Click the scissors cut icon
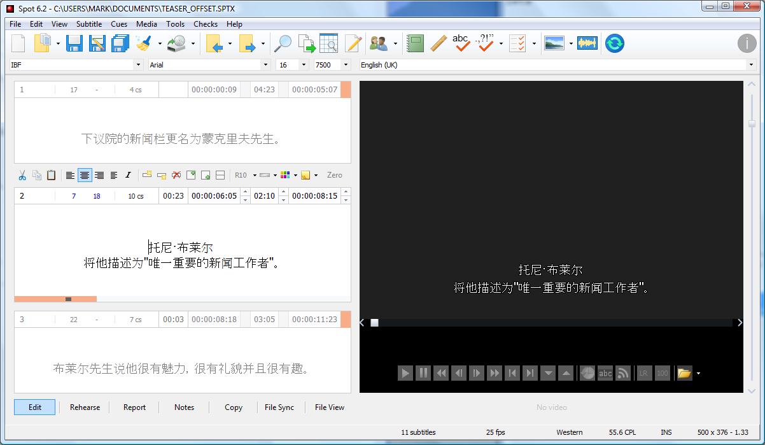The width and height of the screenshot is (765, 445). pyautogui.click(x=22, y=175)
